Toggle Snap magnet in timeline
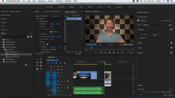175x98 pixels. coord(52,63)
